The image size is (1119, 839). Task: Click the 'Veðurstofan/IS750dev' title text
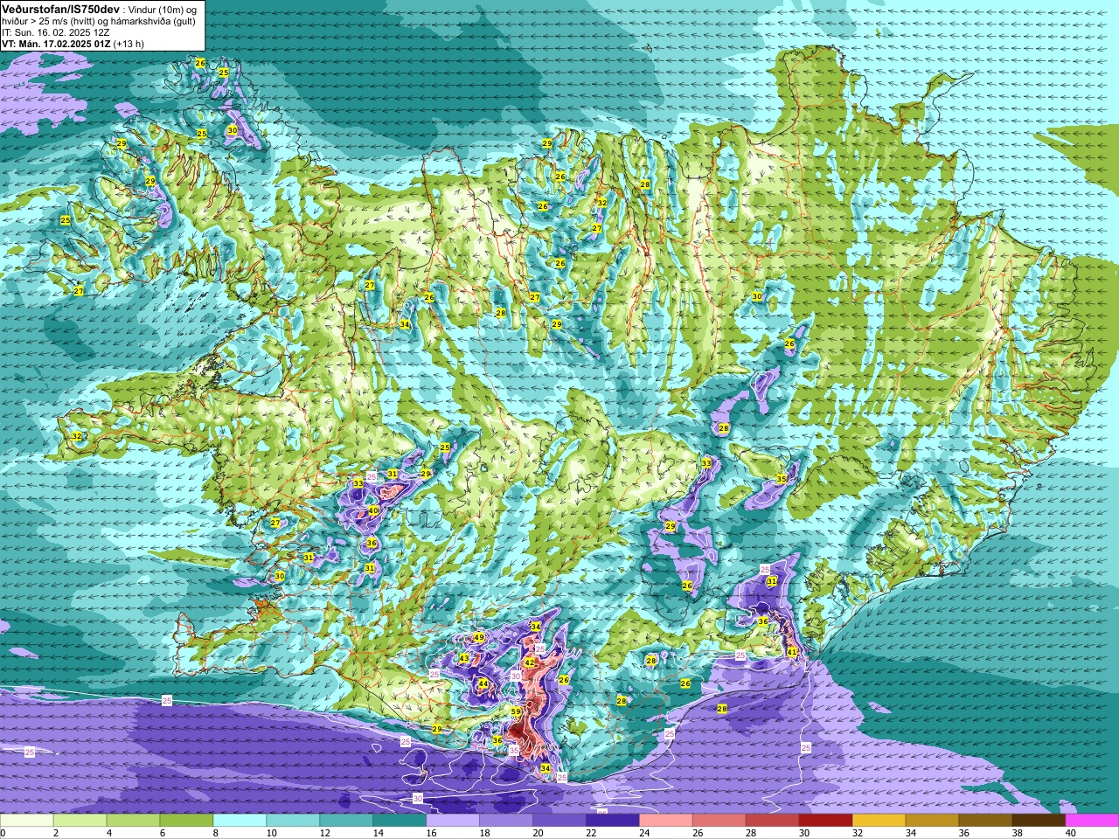(60, 8)
